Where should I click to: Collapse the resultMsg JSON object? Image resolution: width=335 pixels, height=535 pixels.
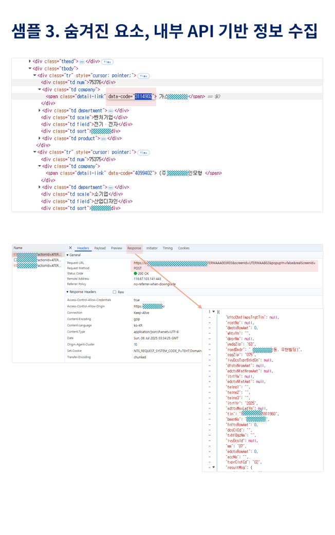tap(213, 467)
